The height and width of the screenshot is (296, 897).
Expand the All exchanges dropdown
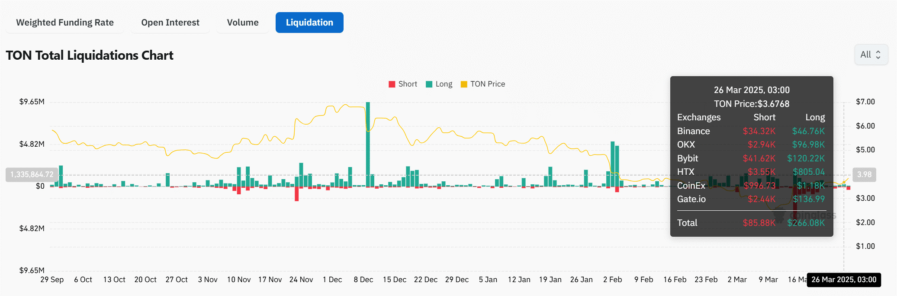(x=871, y=55)
